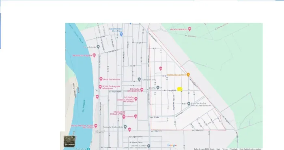Click the Google logo on the map

pos(172,145)
